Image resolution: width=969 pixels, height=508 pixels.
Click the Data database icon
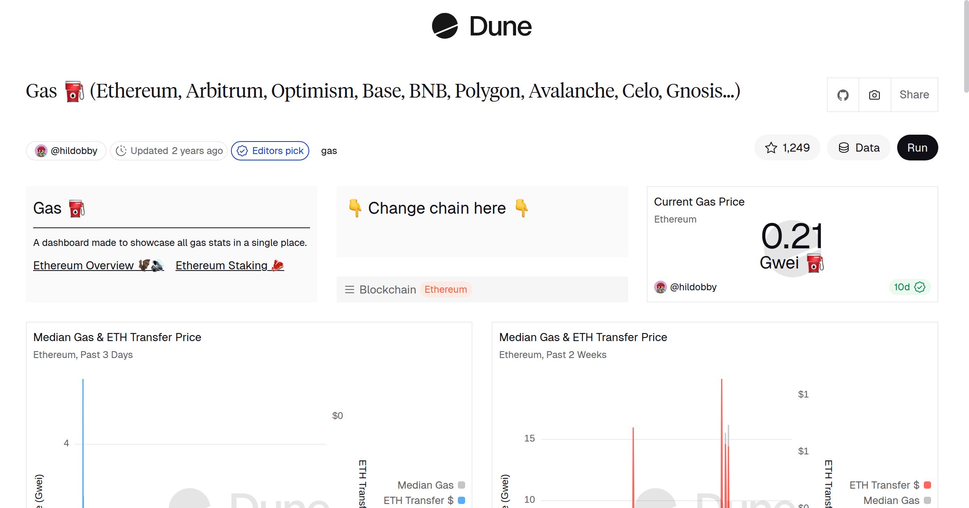844,148
